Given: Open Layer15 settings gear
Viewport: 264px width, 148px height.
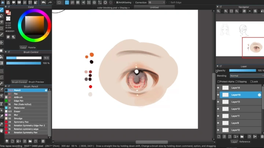Looking at the screenshot, I should (x=259, y=95).
